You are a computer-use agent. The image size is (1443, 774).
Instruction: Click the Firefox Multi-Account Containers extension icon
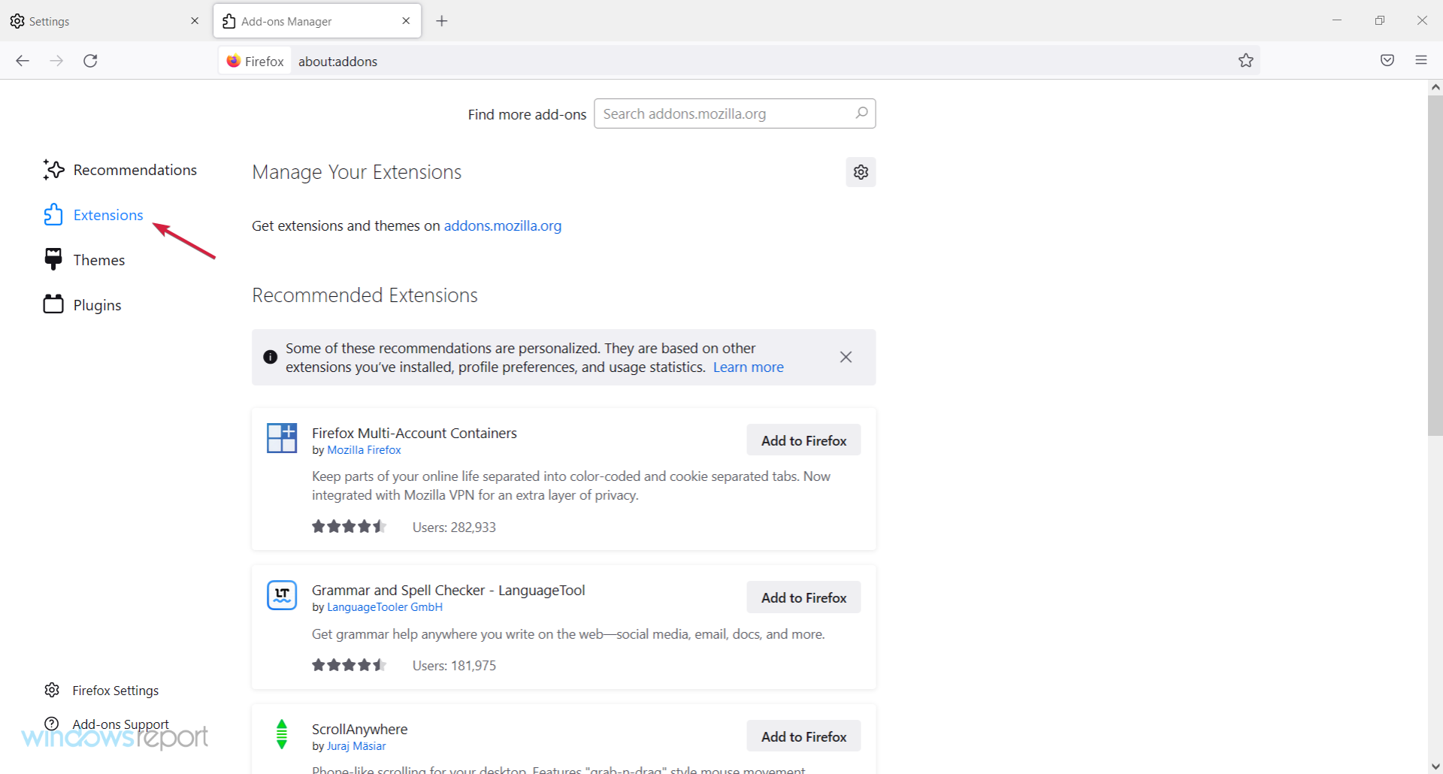point(282,438)
